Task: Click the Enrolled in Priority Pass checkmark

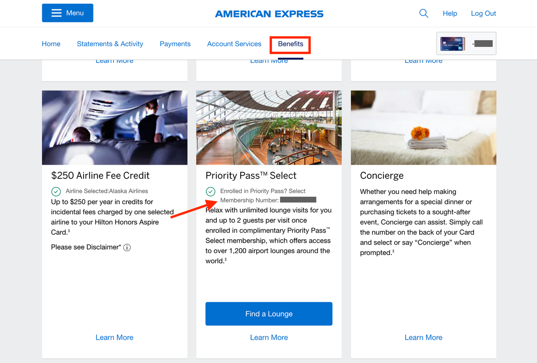Action: [210, 191]
